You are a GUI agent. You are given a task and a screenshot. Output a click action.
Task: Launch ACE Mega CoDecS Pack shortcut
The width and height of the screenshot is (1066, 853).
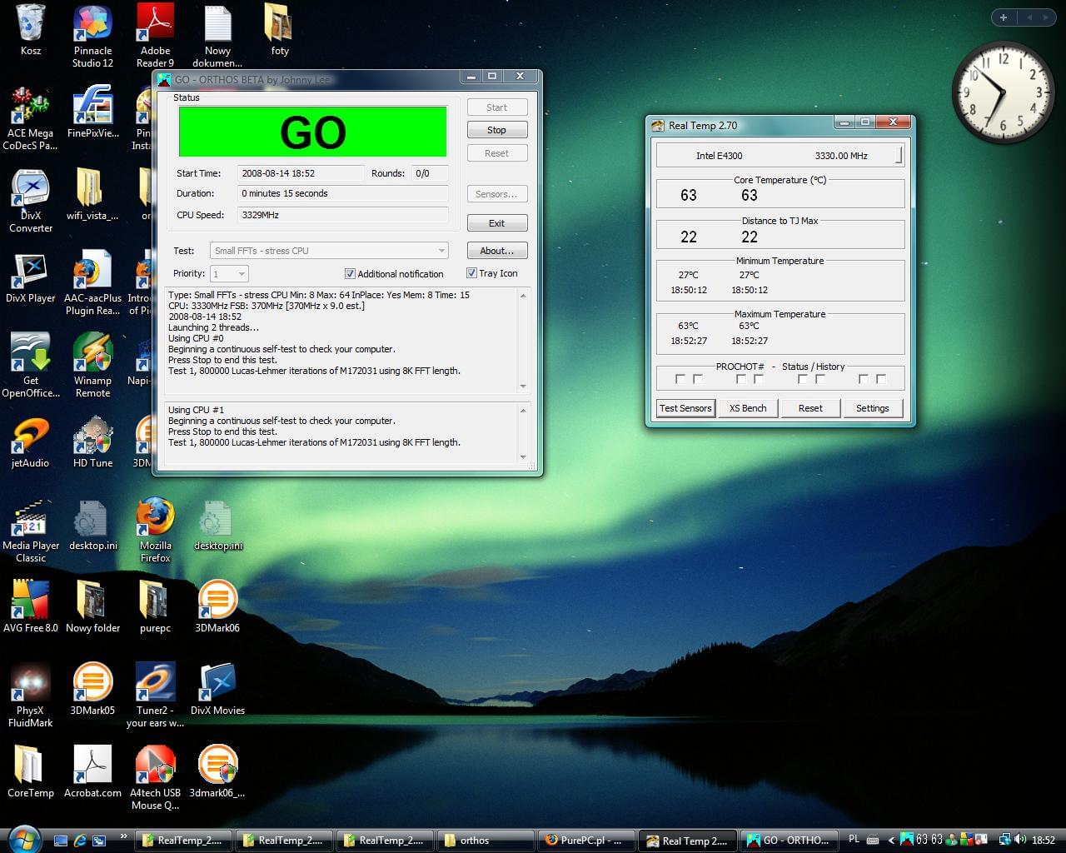(x=31, y=117)
